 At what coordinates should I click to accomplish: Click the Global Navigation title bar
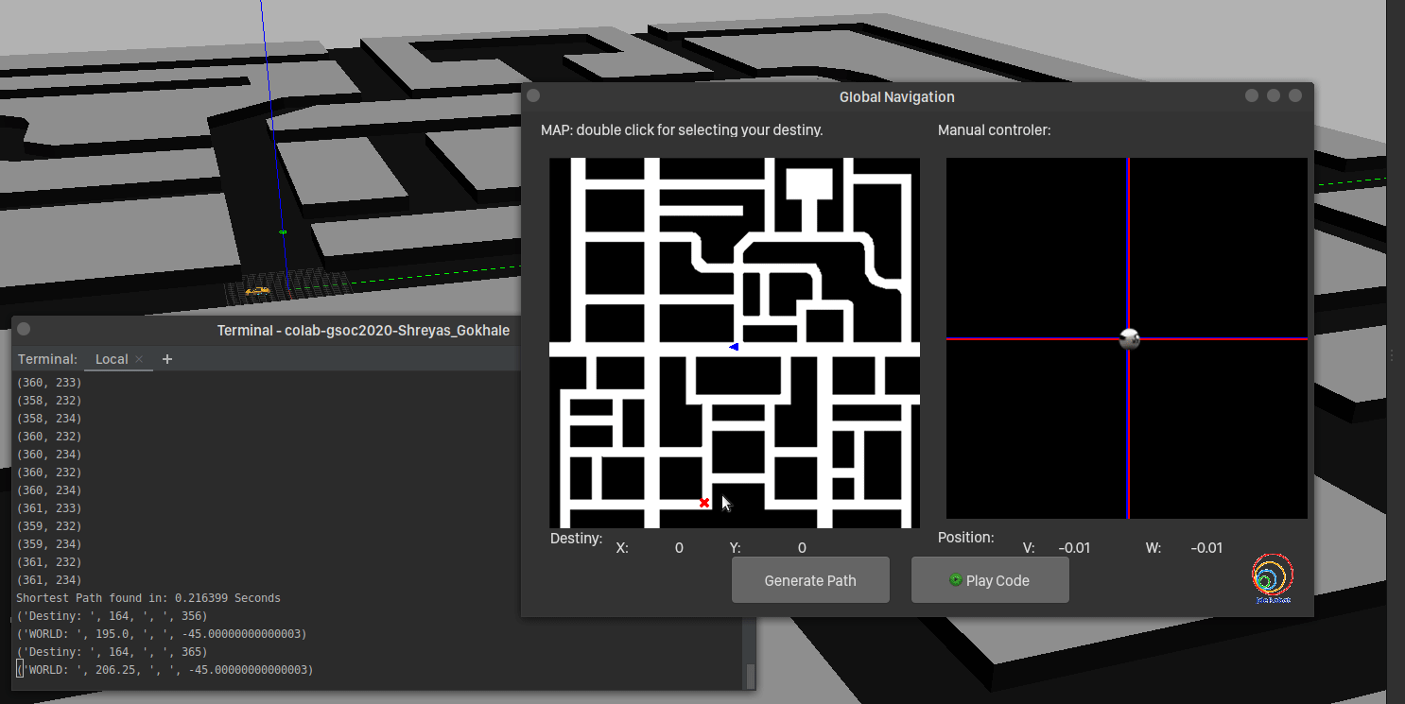[x=896, y=97]
